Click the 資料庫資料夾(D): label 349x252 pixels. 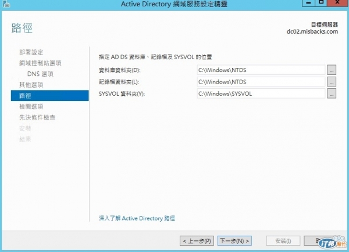[x=119, y=70]
